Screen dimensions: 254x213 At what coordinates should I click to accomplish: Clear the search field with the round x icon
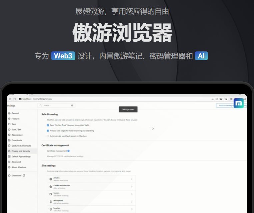pyautogui.click(x=72, y=105)
